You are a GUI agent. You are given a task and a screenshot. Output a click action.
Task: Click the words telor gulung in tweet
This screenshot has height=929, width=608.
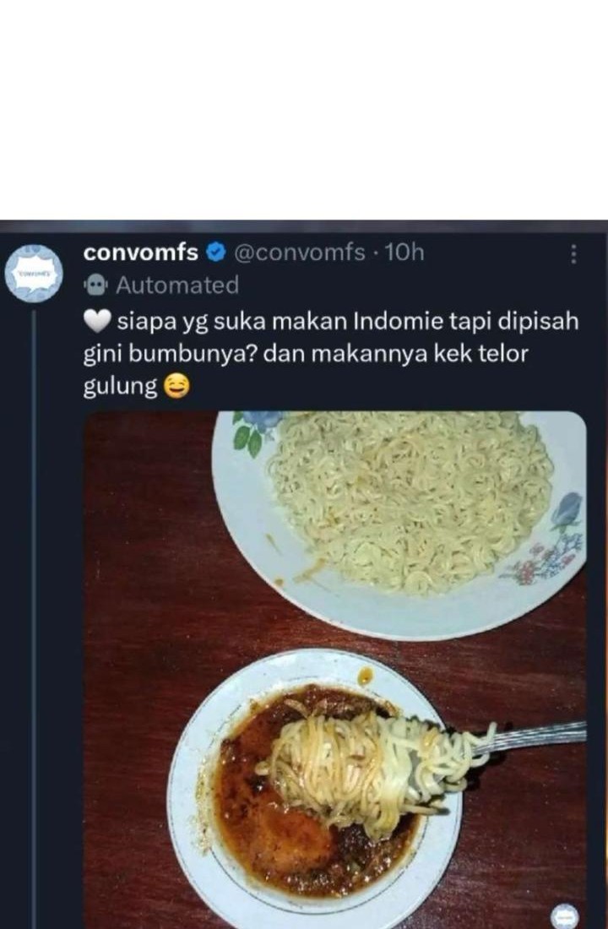click(x=305, y=370)
